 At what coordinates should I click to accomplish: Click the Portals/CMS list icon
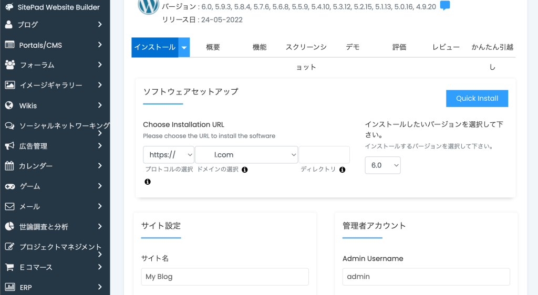pos(9,45)
